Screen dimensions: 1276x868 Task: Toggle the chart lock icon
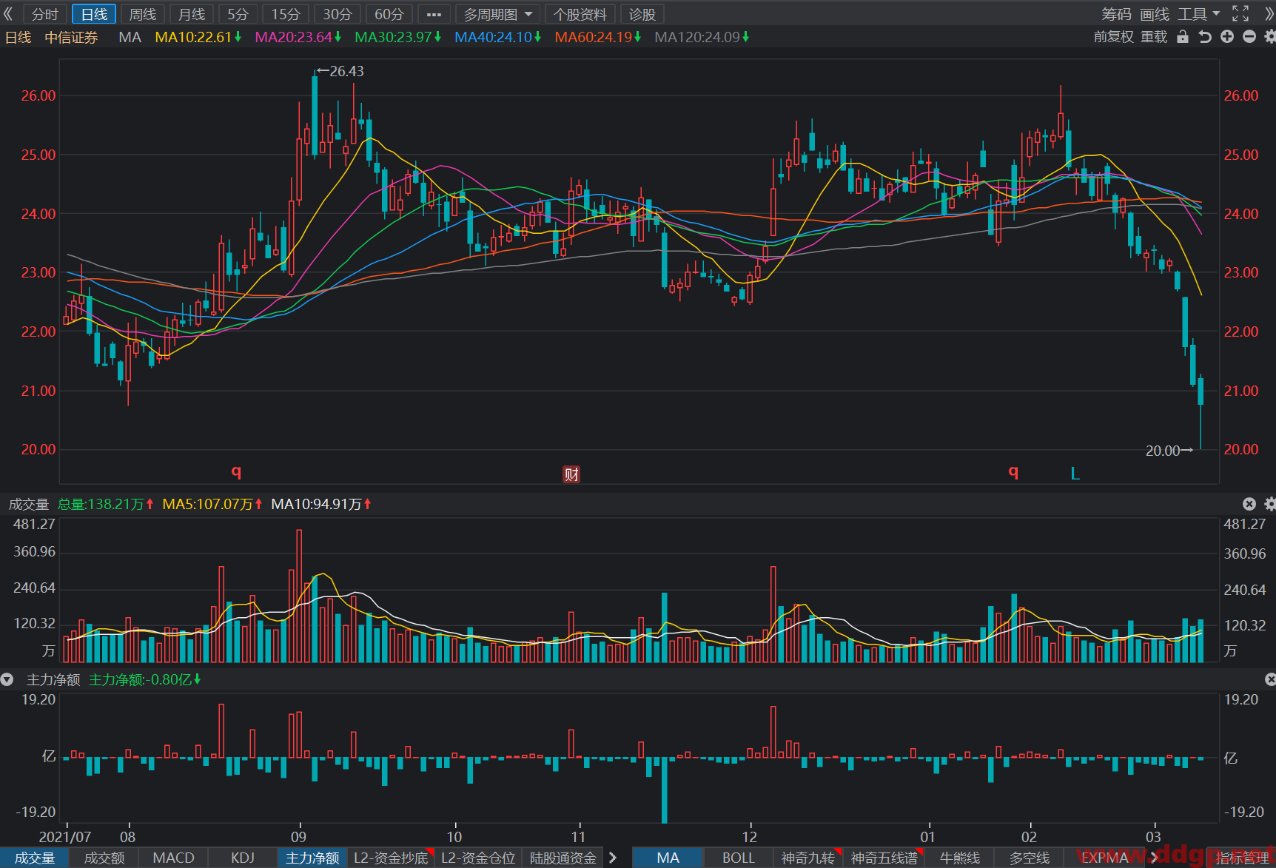(x=1183, y=37)
